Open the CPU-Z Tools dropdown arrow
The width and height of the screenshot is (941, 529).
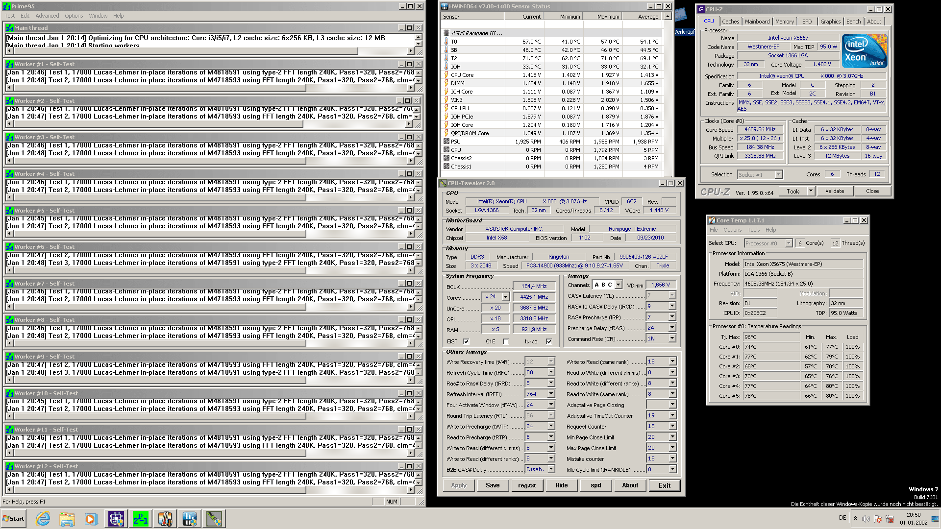[x=810, y=191]
